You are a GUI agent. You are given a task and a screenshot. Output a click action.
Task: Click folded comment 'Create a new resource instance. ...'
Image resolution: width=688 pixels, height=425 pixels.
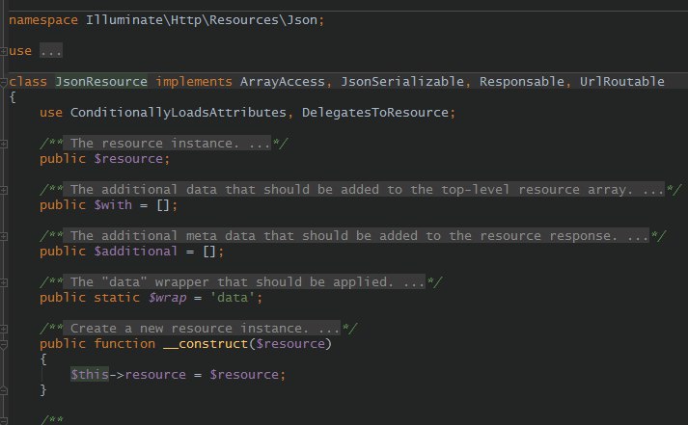202,329
